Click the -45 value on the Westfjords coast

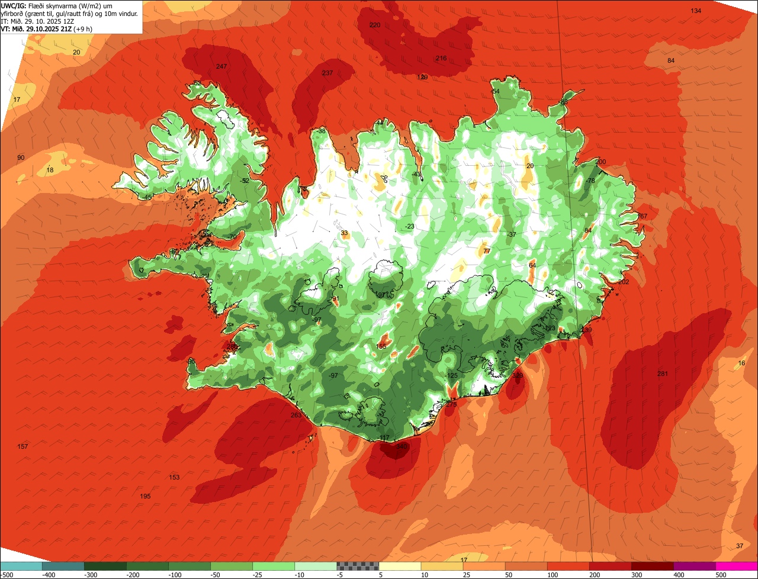coord(147,197)
